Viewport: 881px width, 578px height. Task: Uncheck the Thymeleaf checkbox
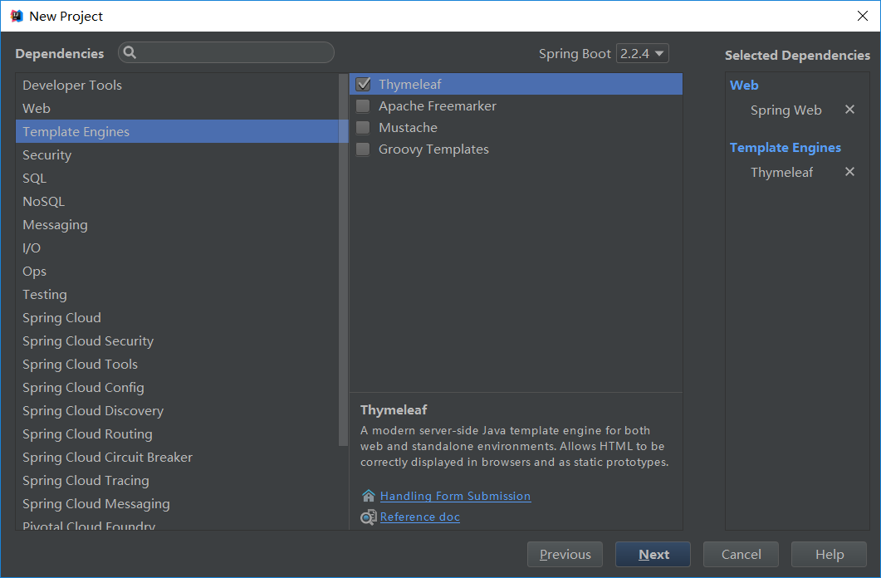pos(363,84)
